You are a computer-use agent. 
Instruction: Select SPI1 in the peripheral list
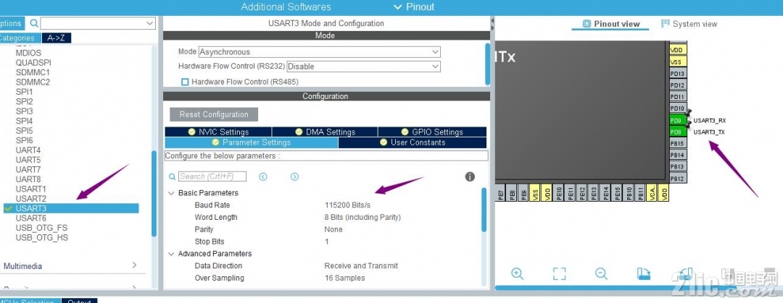[x=24, y=92]
